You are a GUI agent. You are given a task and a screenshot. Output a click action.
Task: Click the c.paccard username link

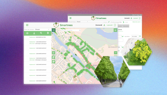[110, 25]
